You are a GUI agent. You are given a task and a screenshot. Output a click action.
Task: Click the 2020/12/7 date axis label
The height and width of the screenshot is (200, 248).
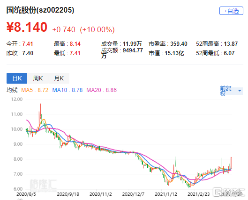coord(133,194)
